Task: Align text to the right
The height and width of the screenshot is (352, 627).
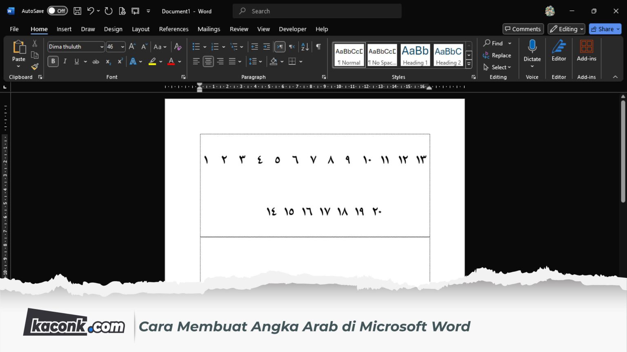Action: 220,62
